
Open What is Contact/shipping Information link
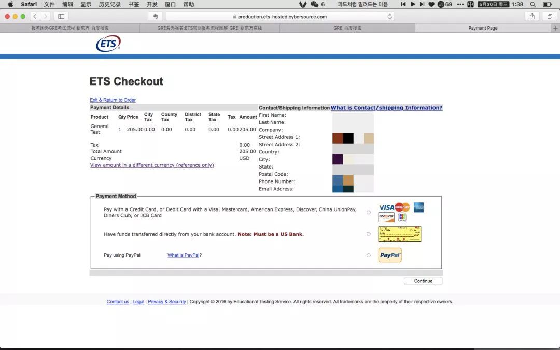point(386,108)
